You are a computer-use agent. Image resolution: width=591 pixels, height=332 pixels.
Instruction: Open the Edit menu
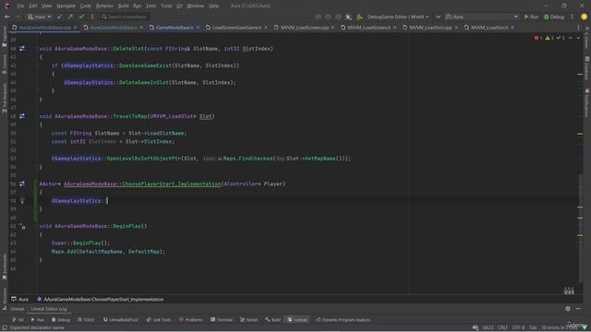33,6
